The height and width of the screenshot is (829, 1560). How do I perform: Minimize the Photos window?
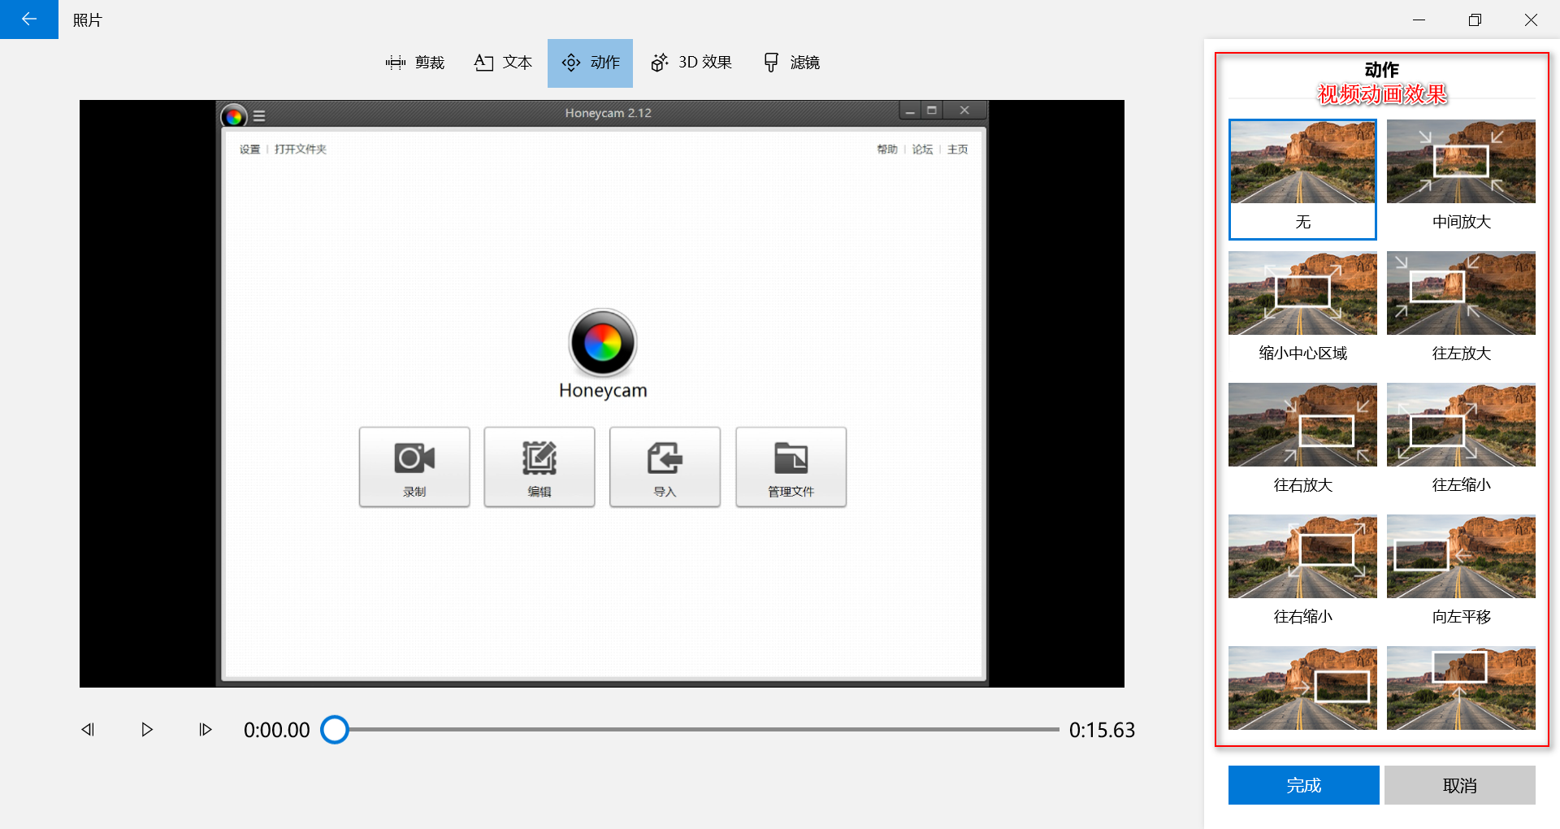tap(1419, 20)
